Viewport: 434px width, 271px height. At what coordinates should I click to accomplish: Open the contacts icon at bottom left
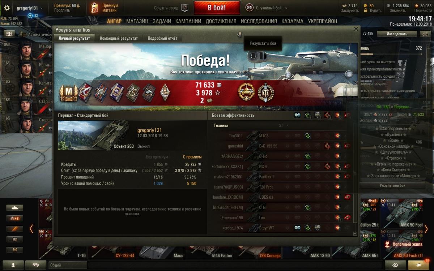point(13,265)
